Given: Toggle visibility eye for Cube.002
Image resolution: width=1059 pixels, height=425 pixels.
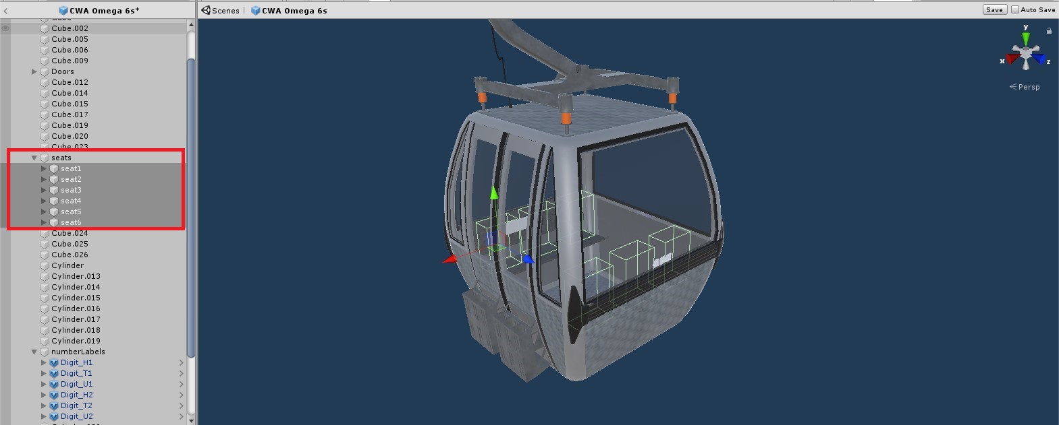Looking at the screenshot, I should [5, 28].
